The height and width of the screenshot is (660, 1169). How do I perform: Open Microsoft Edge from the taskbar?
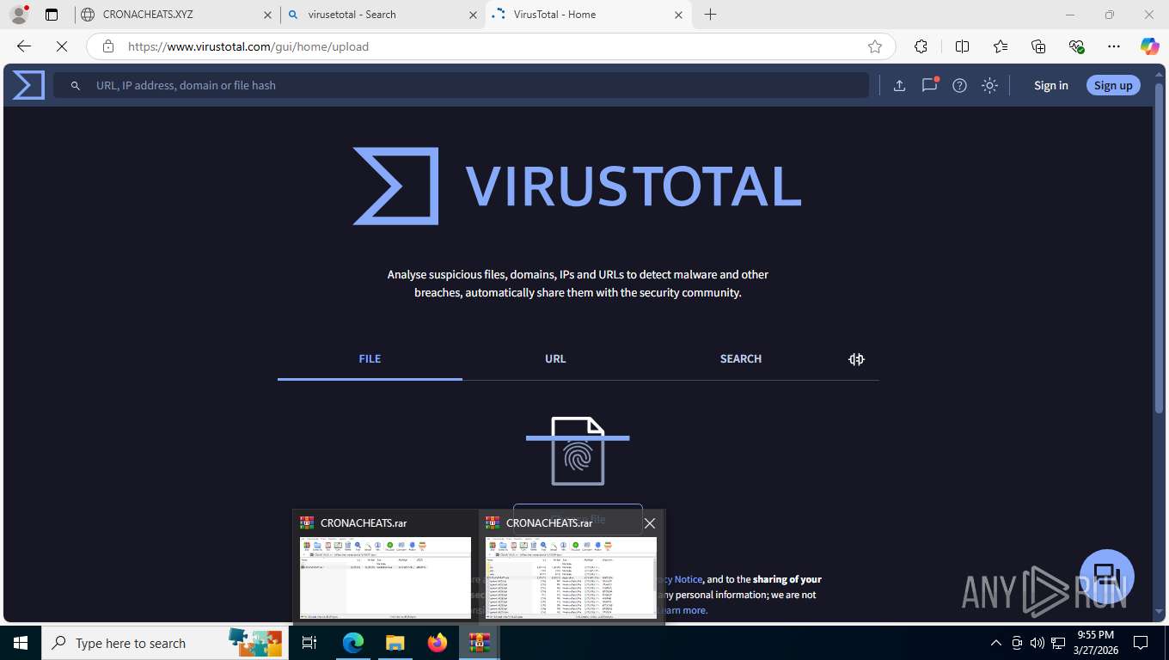point(353,643)
